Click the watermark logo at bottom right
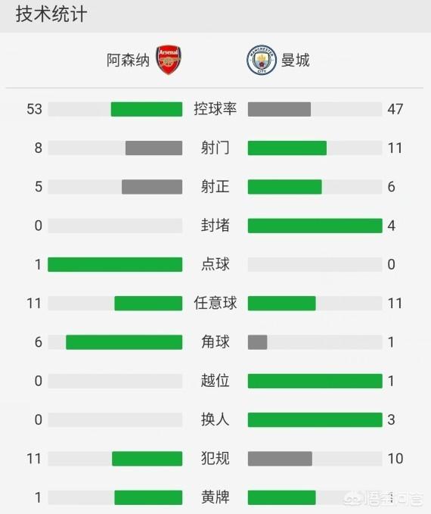Image resolution: width=431 pixels, height=514 pixels. point(385,498)
